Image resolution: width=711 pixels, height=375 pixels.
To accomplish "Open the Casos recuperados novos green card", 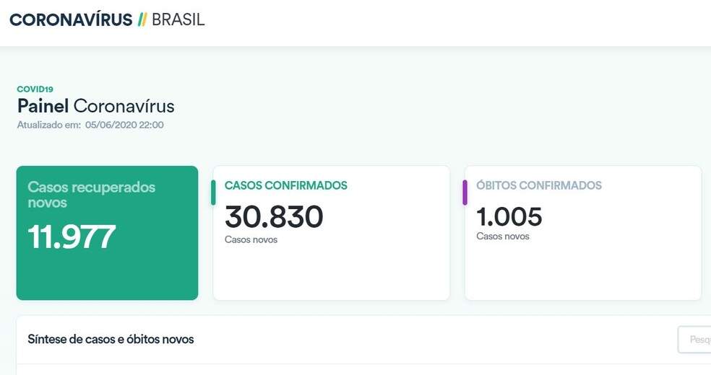I will coord(107,233).
